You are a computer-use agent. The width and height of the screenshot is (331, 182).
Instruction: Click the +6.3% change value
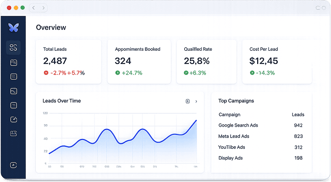click(198, 73)
